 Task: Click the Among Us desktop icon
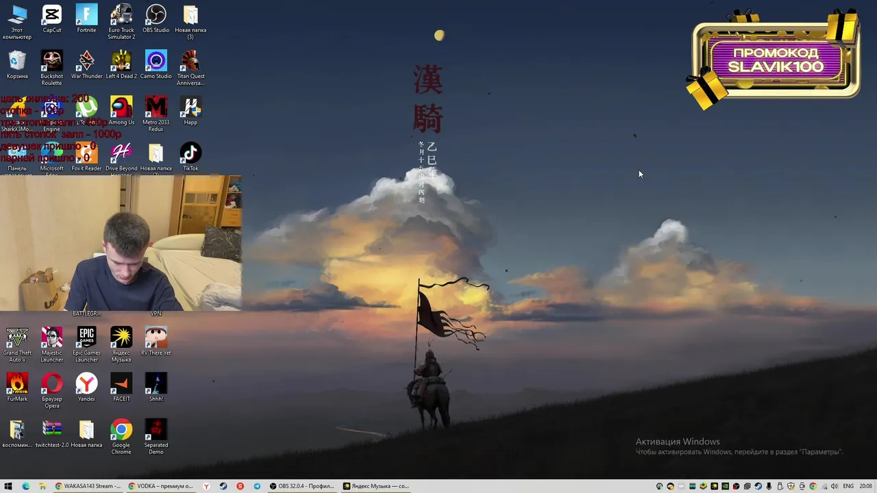tap(121, 111)
